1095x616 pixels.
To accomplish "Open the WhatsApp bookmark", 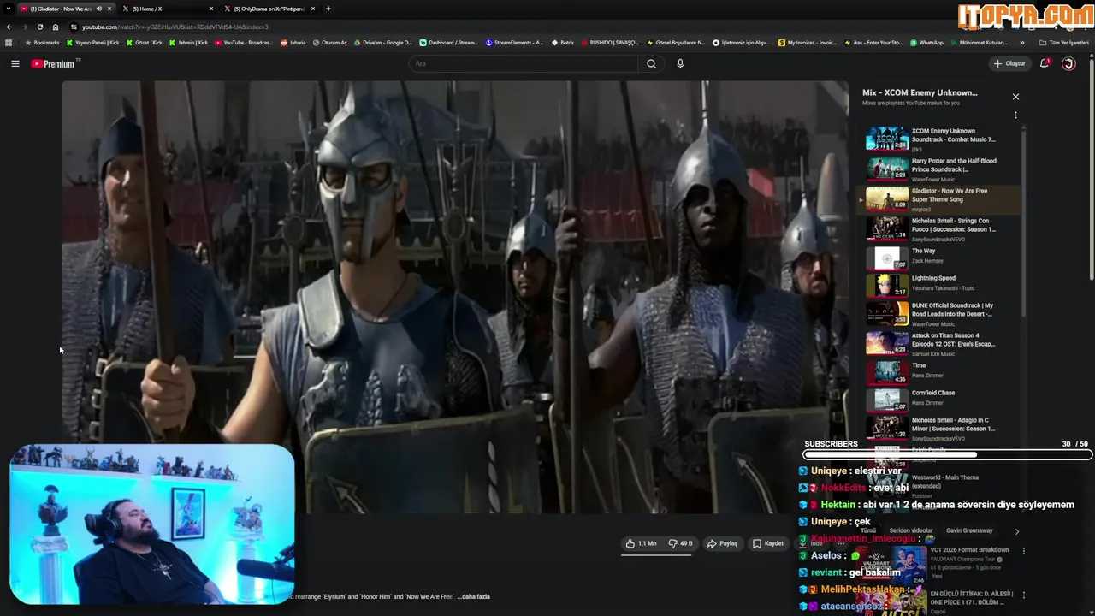I will click(x=926, y=43).
